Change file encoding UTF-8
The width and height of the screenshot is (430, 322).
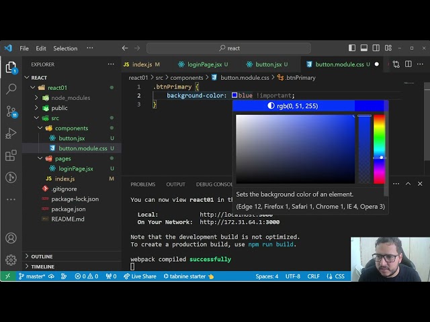293,276
